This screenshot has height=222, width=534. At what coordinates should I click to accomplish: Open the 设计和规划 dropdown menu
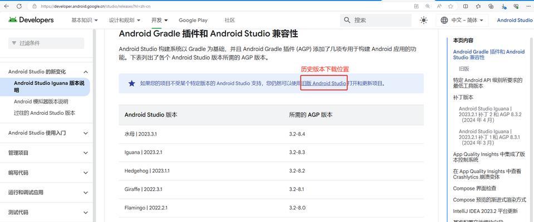pyautogui.click(x=125, y=21)
